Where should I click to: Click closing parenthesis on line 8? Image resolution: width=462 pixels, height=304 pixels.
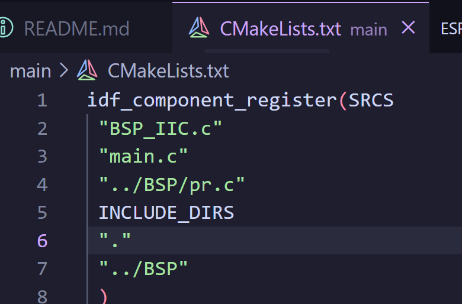(x=103, y=296)
